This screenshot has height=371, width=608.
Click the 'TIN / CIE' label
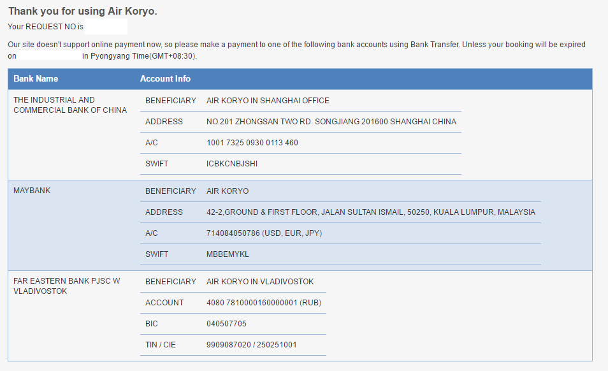[x=161, y=345]
